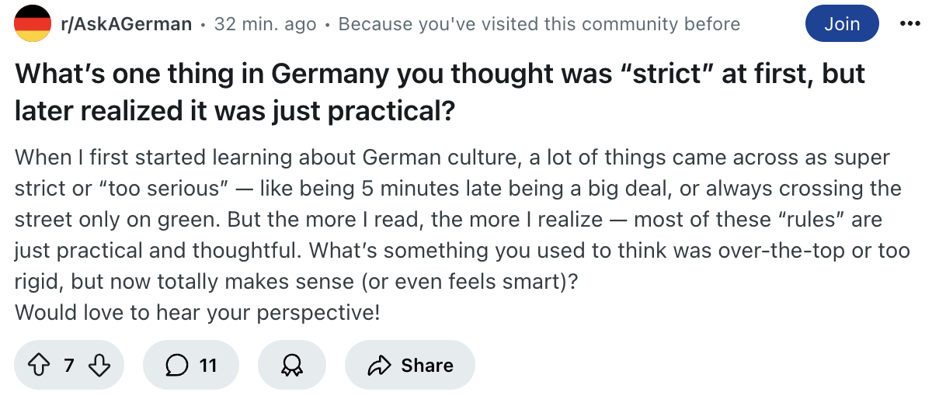Screen dimensions: 946x399
Task: Click the curved share arrow icon
Action: click(x=380, y=365)
